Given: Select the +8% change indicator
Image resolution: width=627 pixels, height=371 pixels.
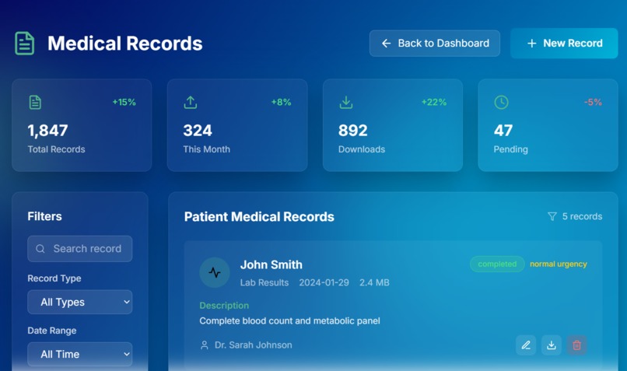Looking at the screenshot, I should pyautogui.click(x=281, y=103).
